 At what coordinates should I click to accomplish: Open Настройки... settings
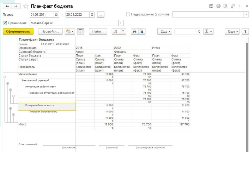pyautogui.click(x=50, y=31)
